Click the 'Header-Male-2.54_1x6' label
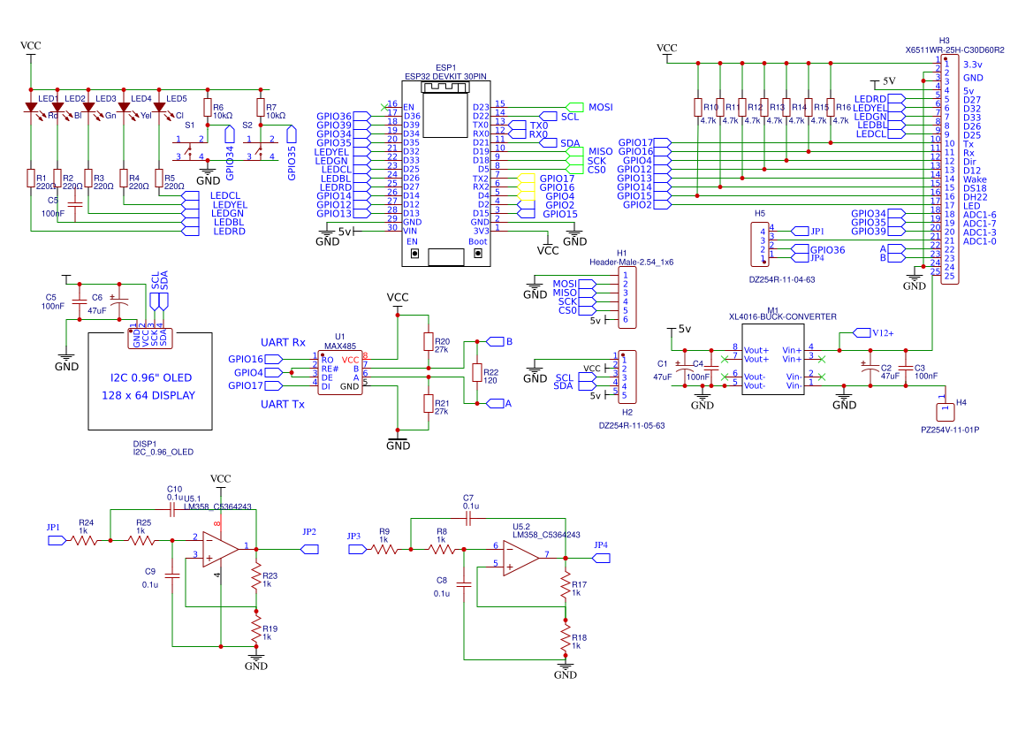Viewport: 1033px width, 731px height. pos(631,262)
